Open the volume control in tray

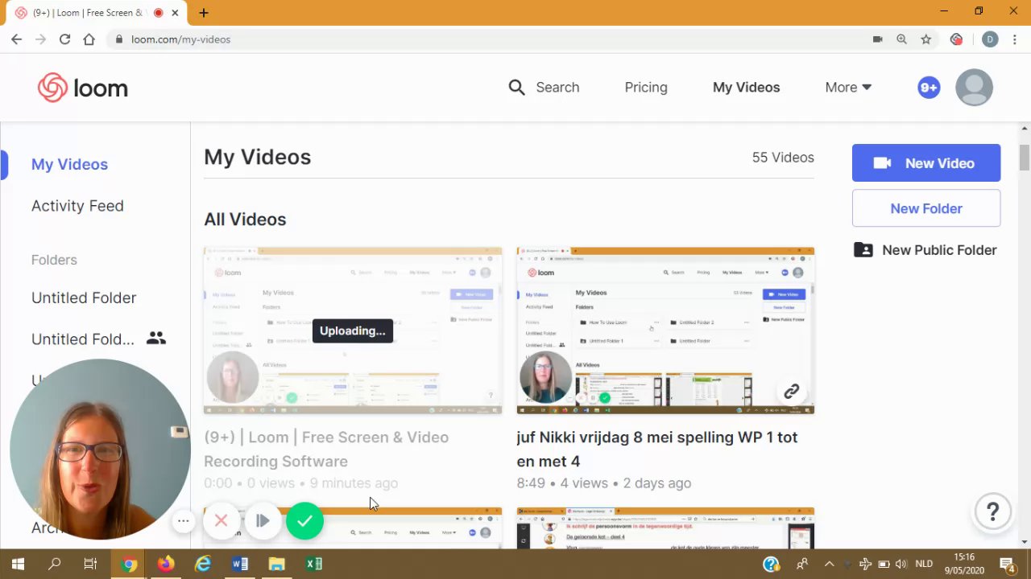[x=901, y=564]
